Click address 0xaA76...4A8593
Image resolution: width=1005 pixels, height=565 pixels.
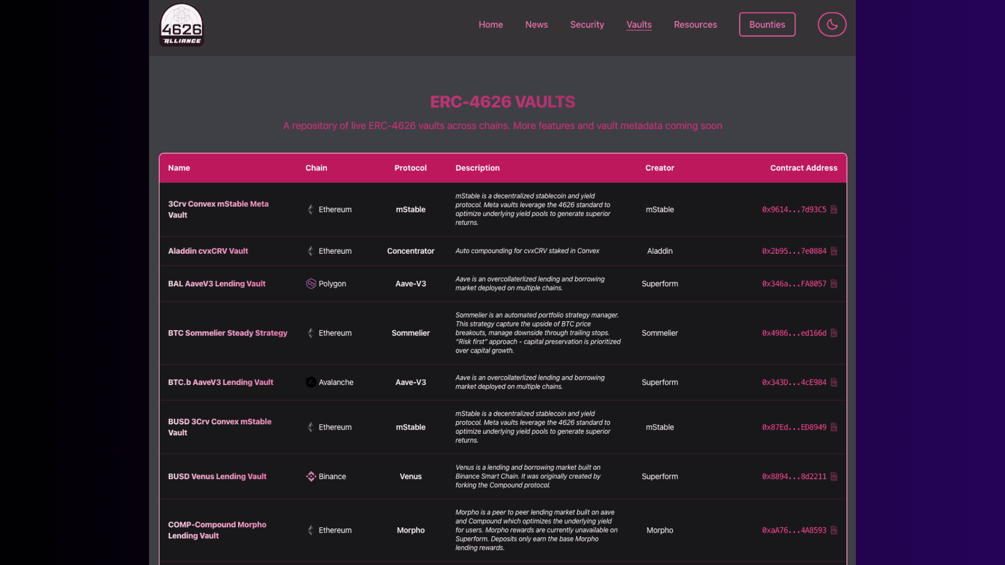[x=794, y=530]
